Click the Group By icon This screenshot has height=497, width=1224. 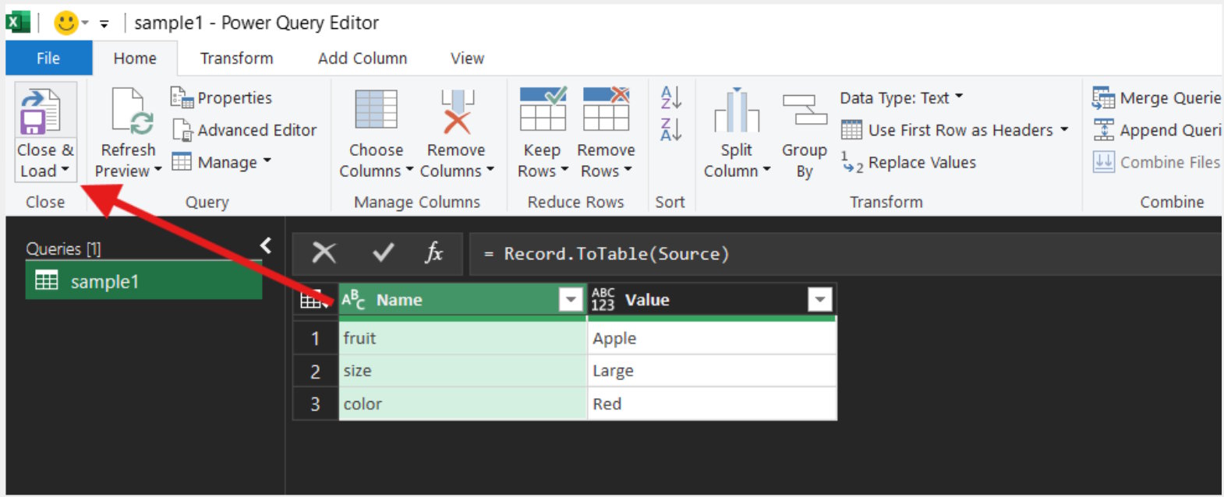pyautogui.click(x=805, y=110)
